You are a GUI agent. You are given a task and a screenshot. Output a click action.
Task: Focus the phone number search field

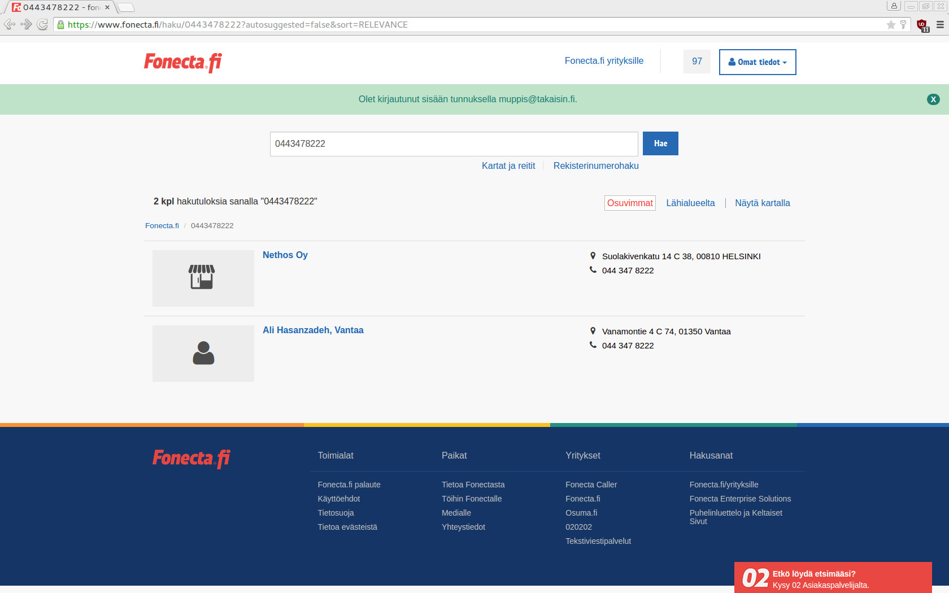pyautogui.click(x=454, y=144)
